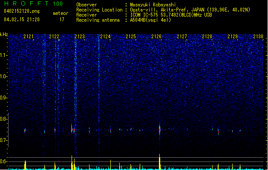Image resolution: width=268 pixels, height=170 pixels.
Task: Click the 2127 time marker
Action: pos(182,37)
